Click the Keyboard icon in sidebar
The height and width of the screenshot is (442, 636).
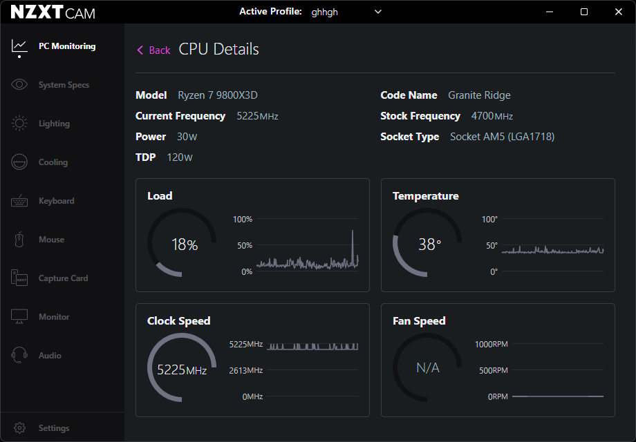pos(19,201)
